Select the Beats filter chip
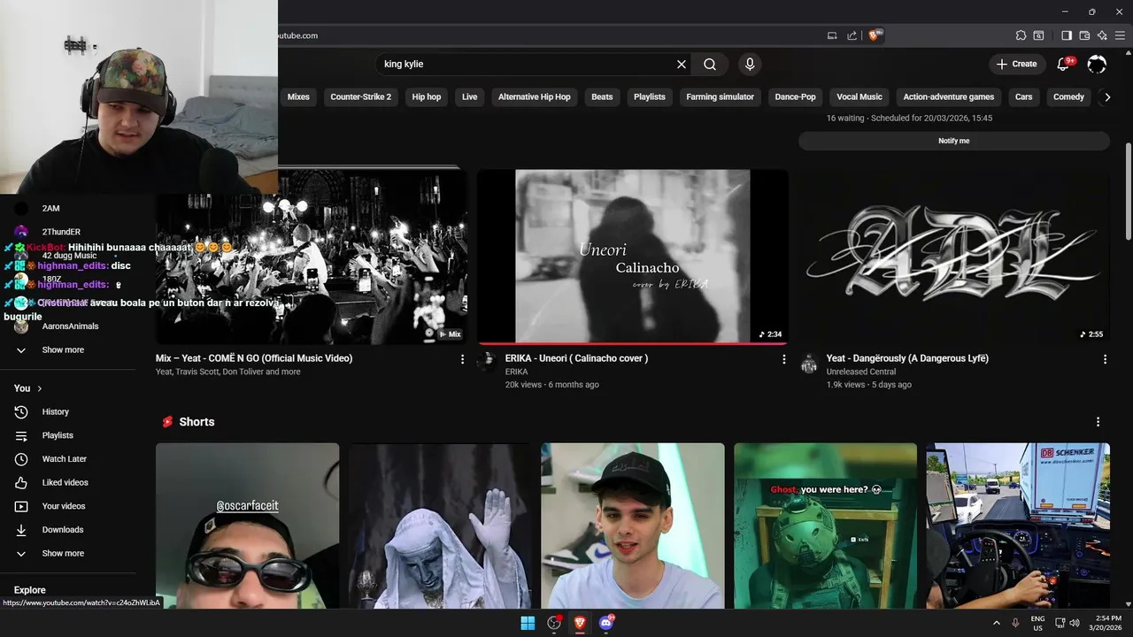This screenshot has width=1133, height=637. pos(602,97)
